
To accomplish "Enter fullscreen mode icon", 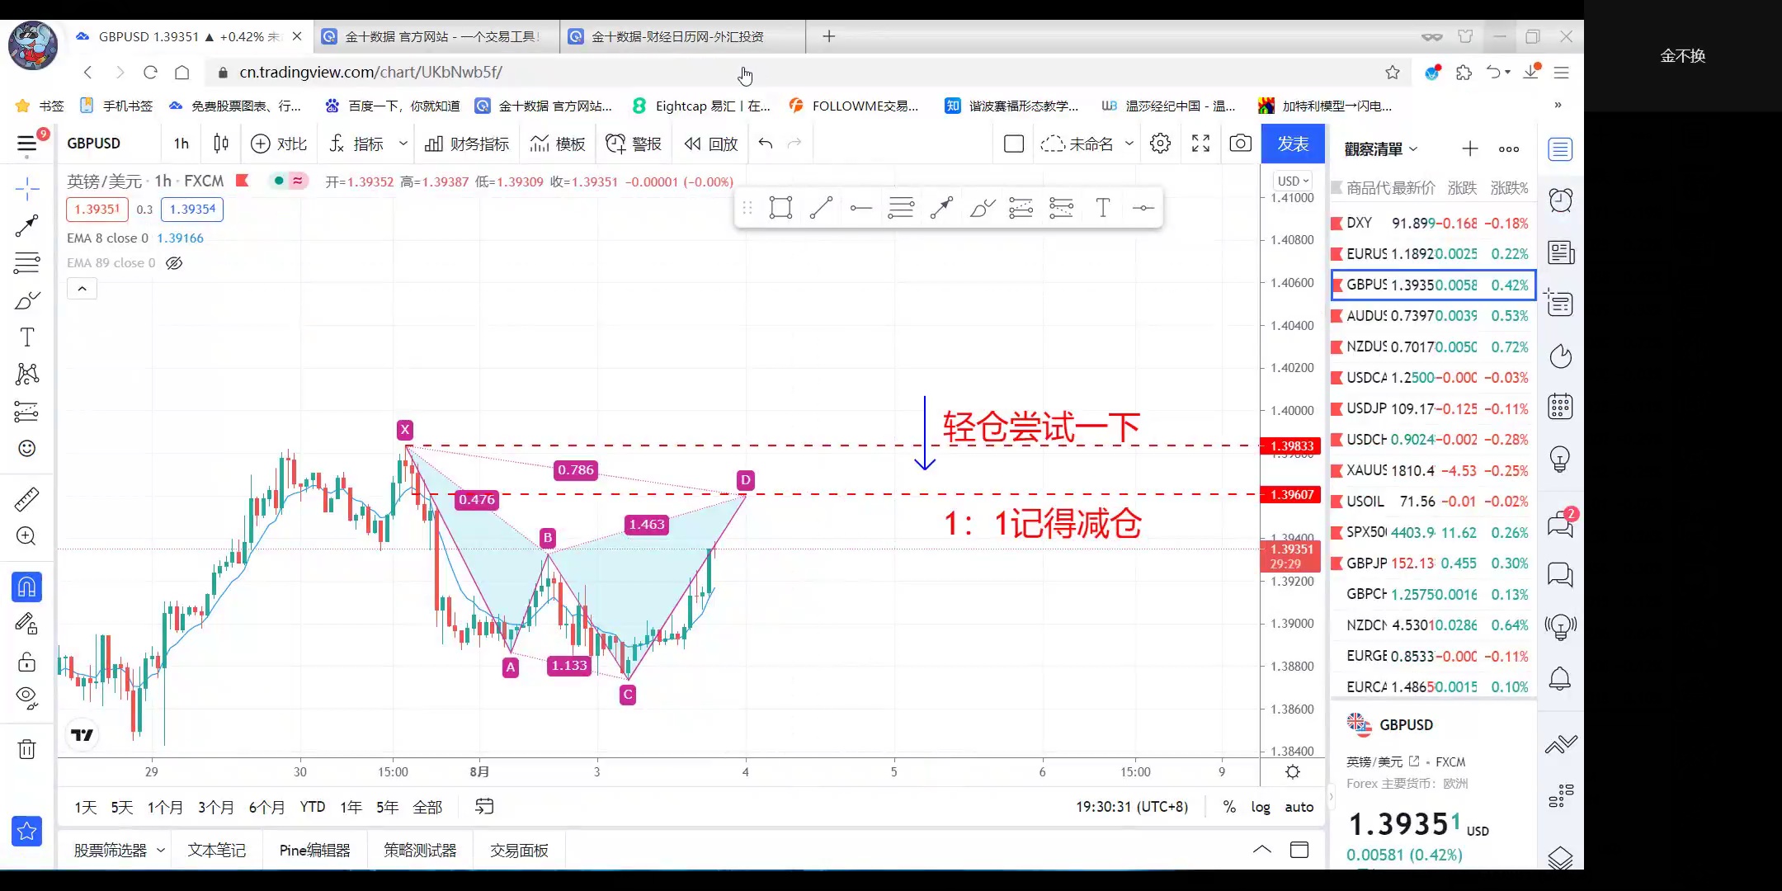I will (x=1200, y=144).
